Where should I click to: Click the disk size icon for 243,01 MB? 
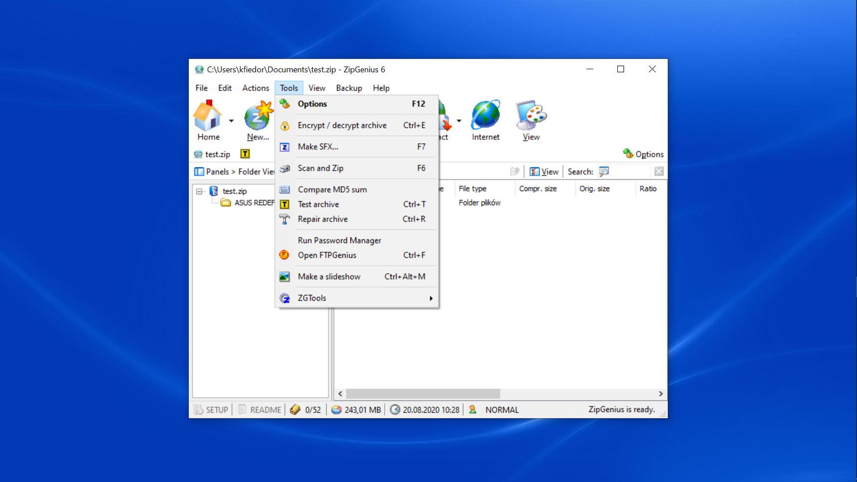(x=336, y=410)
